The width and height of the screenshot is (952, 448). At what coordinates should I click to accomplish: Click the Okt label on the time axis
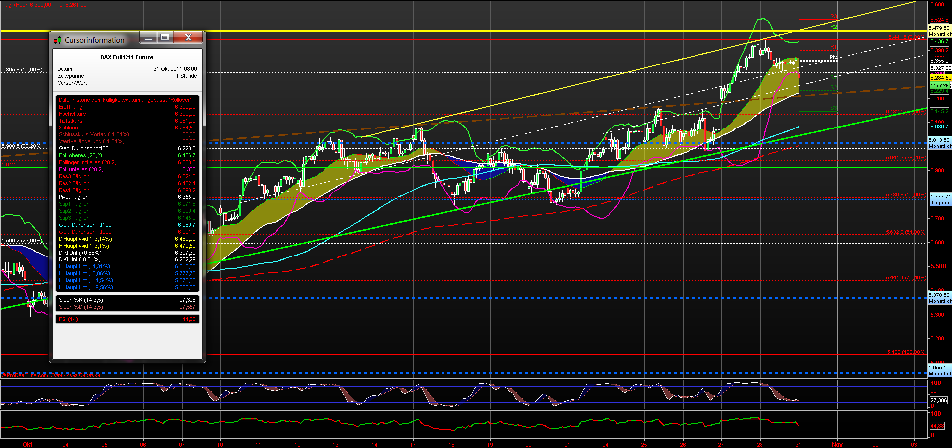coord(27,445)
